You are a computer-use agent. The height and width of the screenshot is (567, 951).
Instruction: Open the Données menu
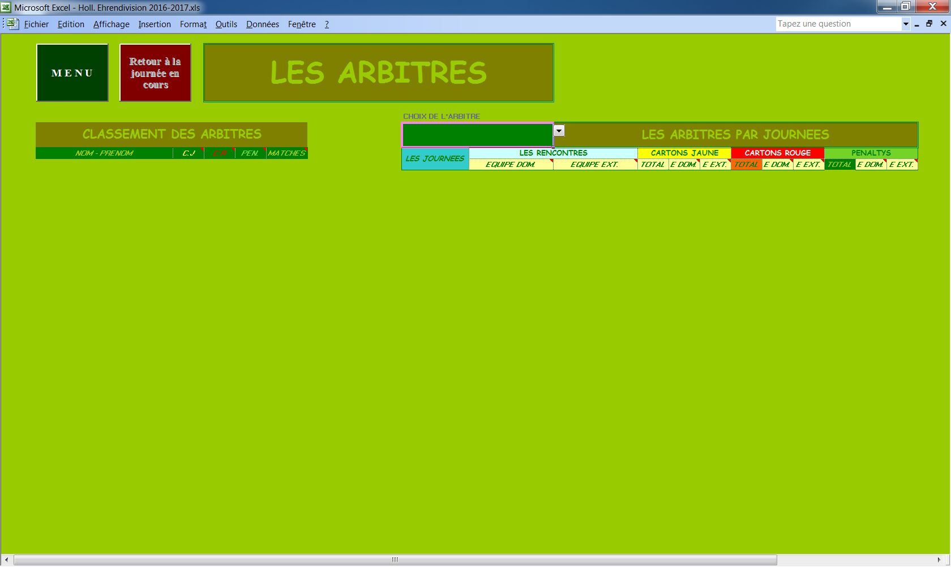[262, 24]
